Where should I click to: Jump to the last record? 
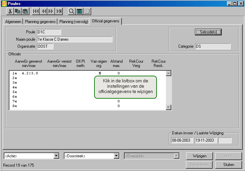tap(59, 11)
